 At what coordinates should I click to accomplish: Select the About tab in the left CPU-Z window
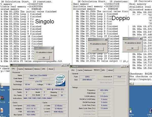[x=51, y=69]
